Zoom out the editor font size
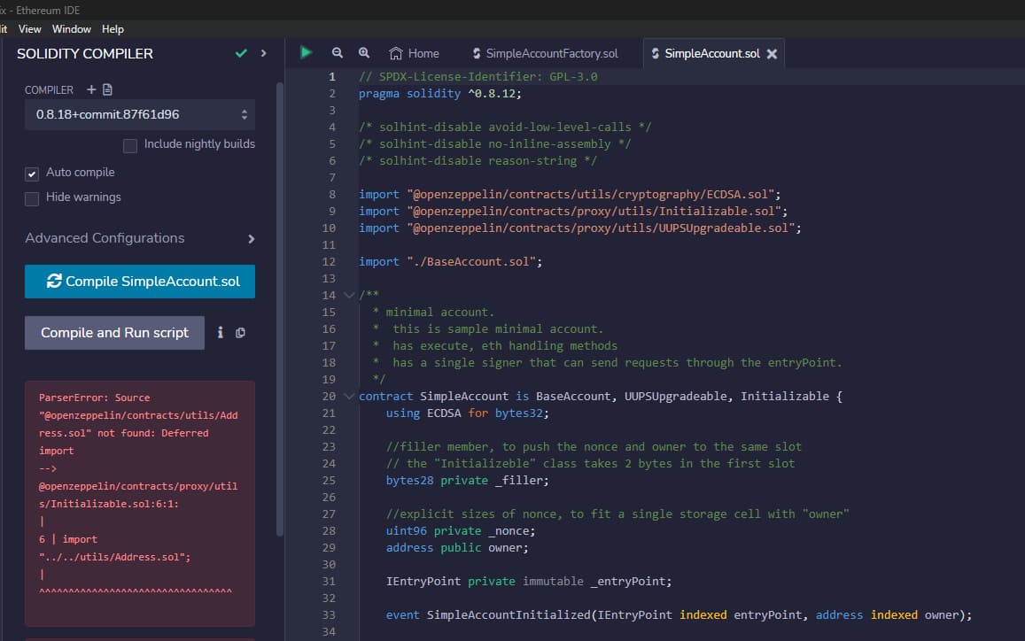1025x641 pixels. pyautogui.click(x=338, y=53)
